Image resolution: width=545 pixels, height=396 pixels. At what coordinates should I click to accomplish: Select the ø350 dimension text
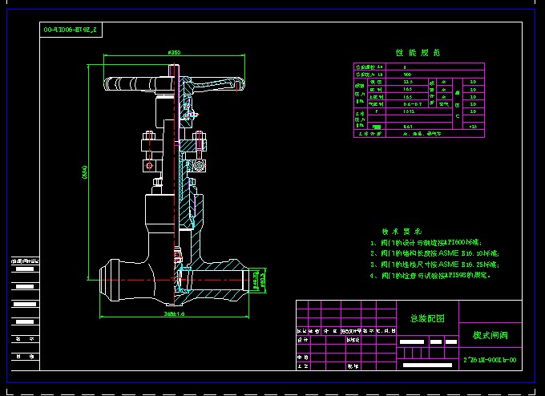click(x=173, y=53)
